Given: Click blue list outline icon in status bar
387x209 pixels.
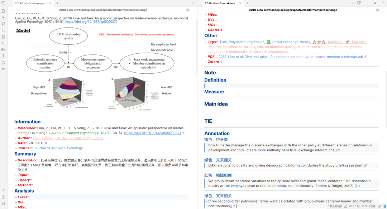Looking at the screenshot, I should (x=384, y=206).
